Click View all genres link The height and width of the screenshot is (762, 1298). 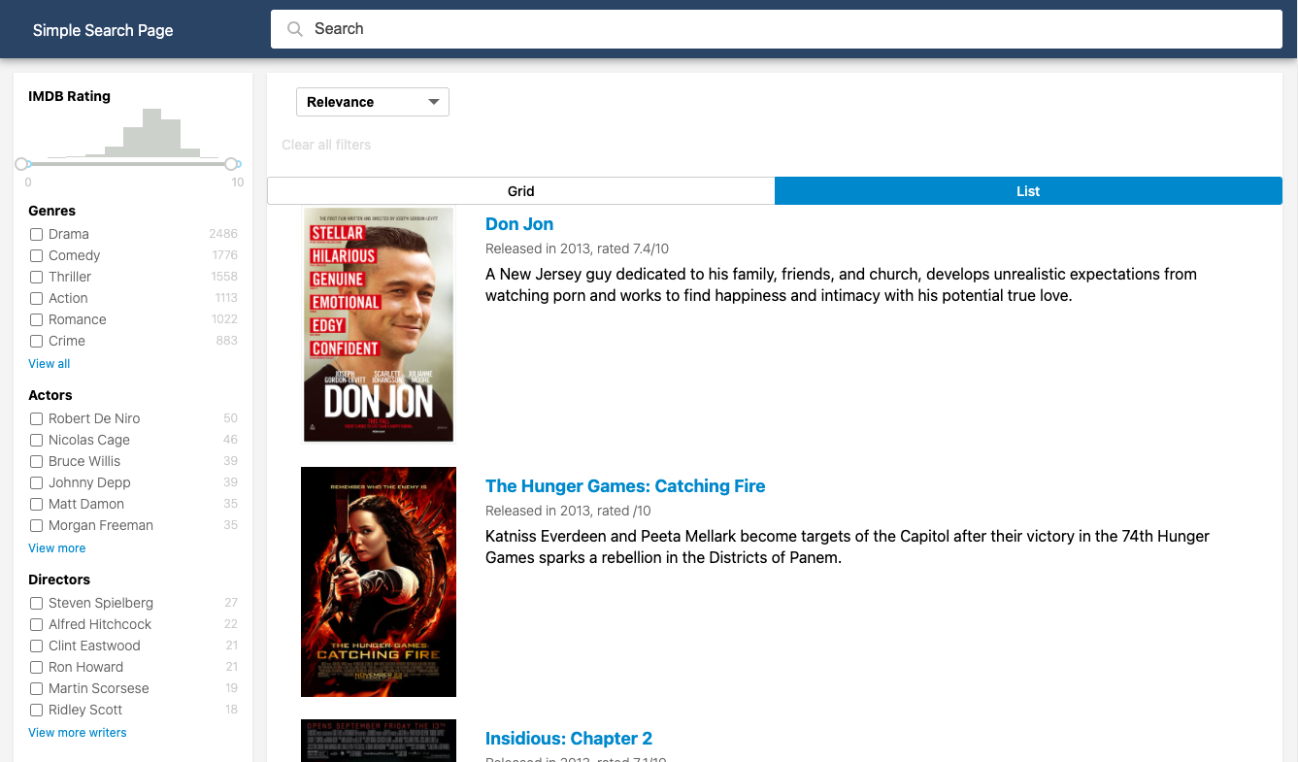(50, 364)
